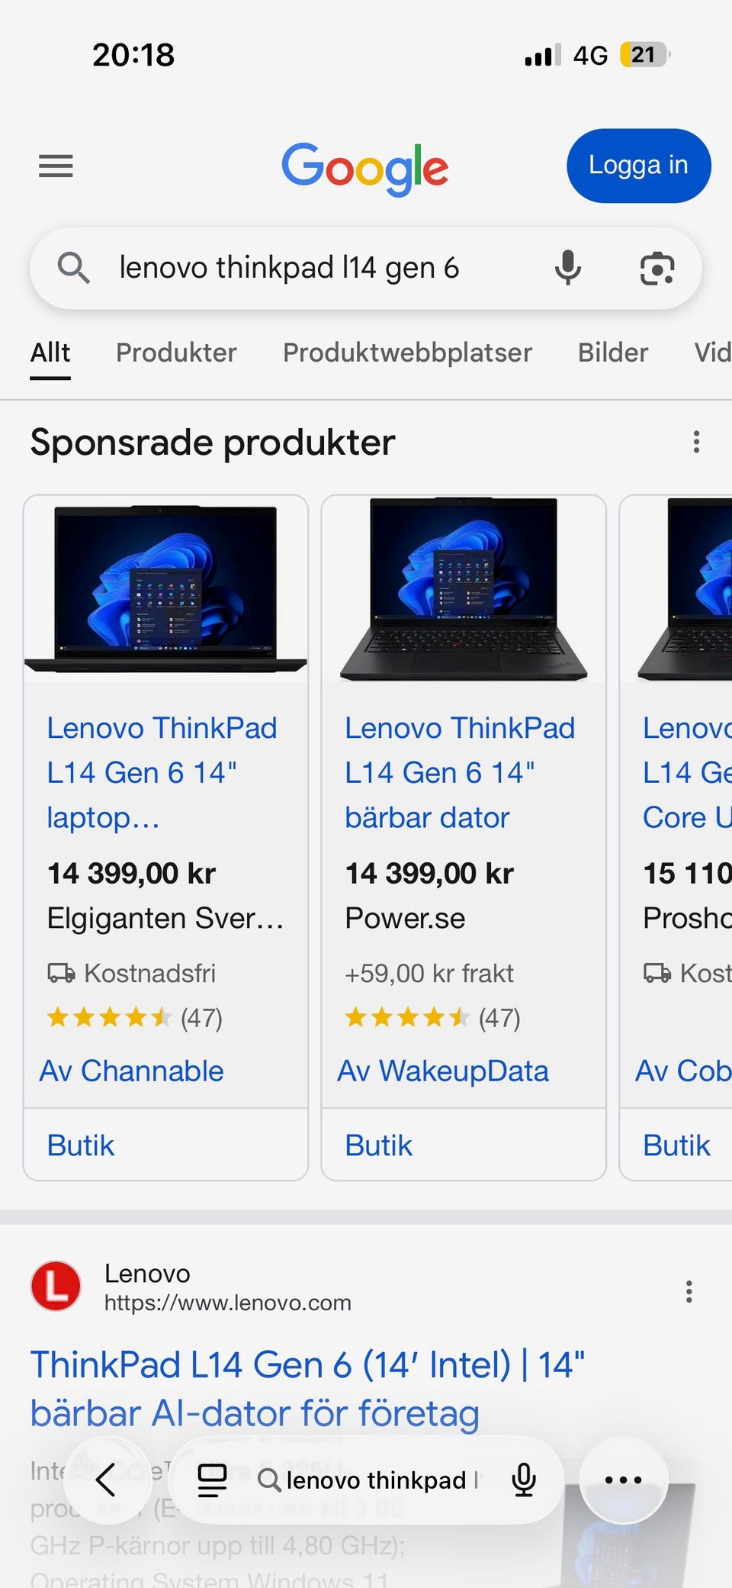The width and height of the screenshot is (732, 1588).
Task: Open the Google hamburger menu
Action: pos(56,166)
